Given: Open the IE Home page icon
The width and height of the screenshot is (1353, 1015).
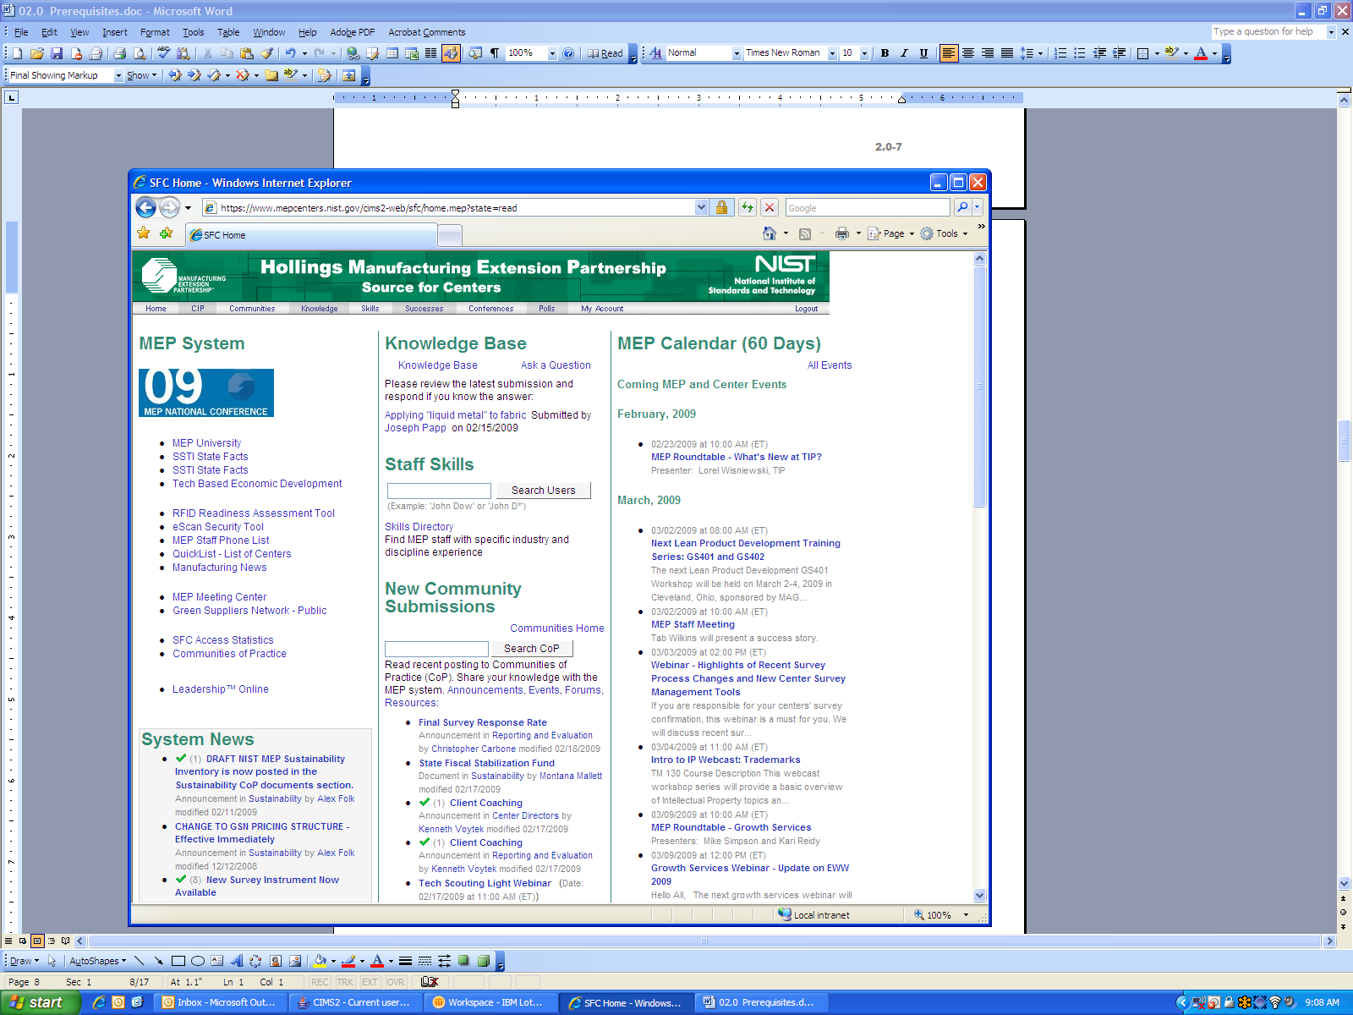Looking at the screenshot, I should click(770, 233).
